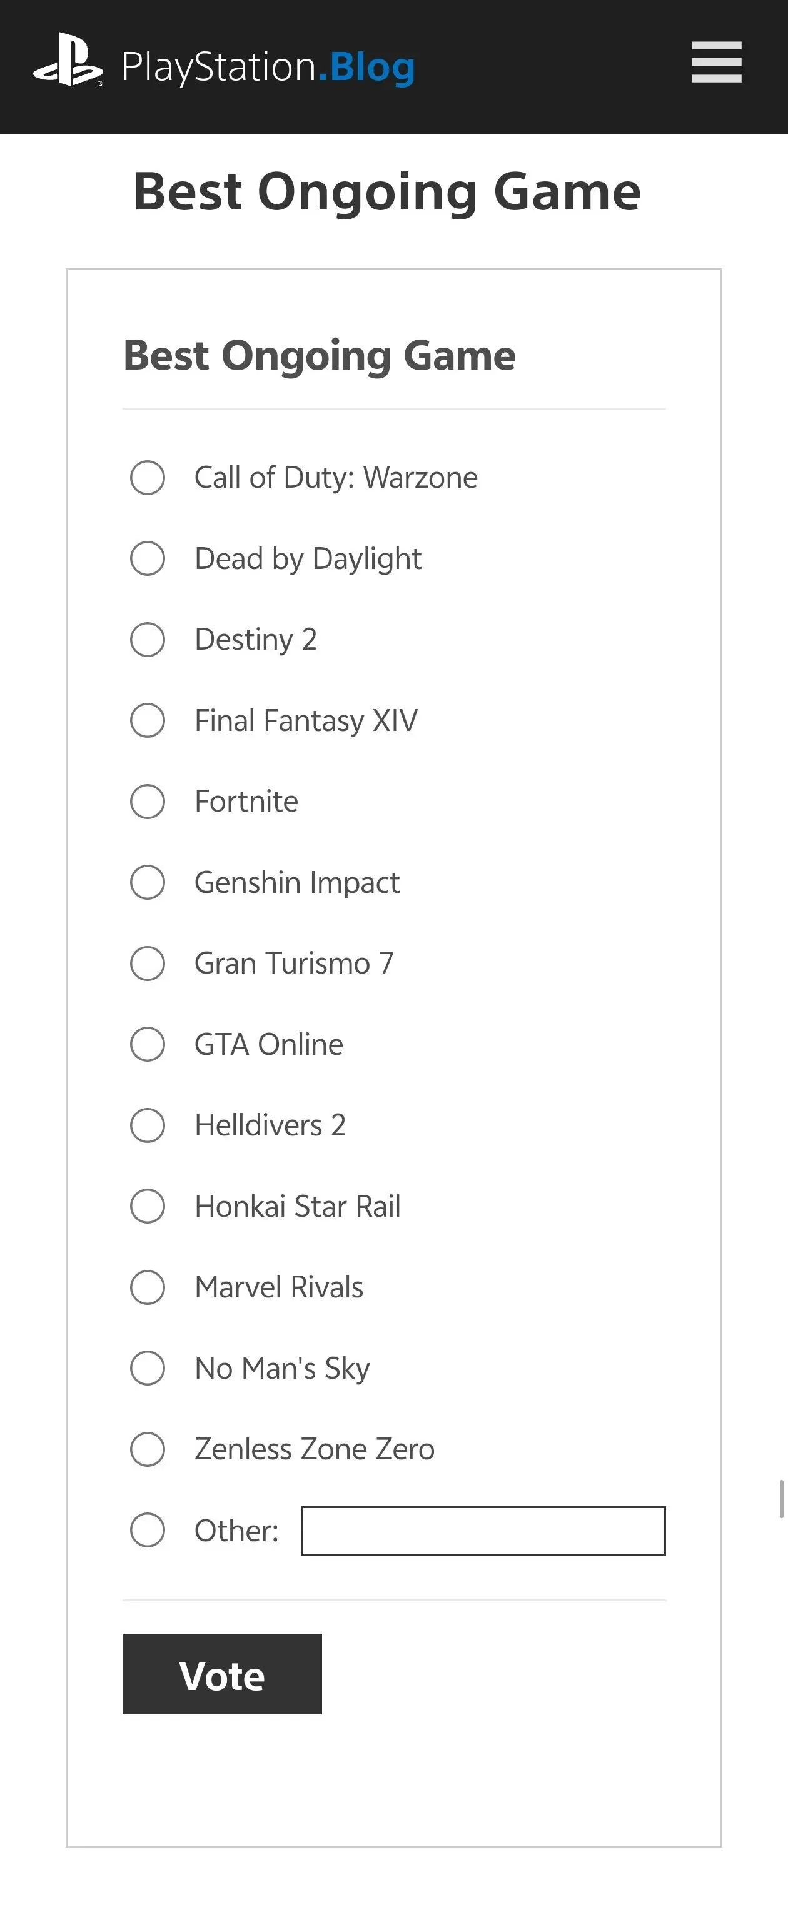
Task: Select Helldivers 2 in the poll
Action: click(x=148, y=1125)
